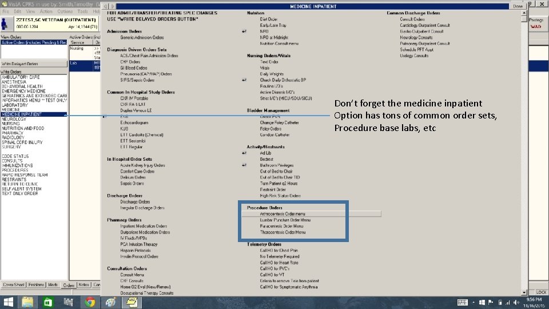The height and width of the screenshot is (309, 549).
Task: Click the network signal icon in the tray
Action: tap(508, 302)
